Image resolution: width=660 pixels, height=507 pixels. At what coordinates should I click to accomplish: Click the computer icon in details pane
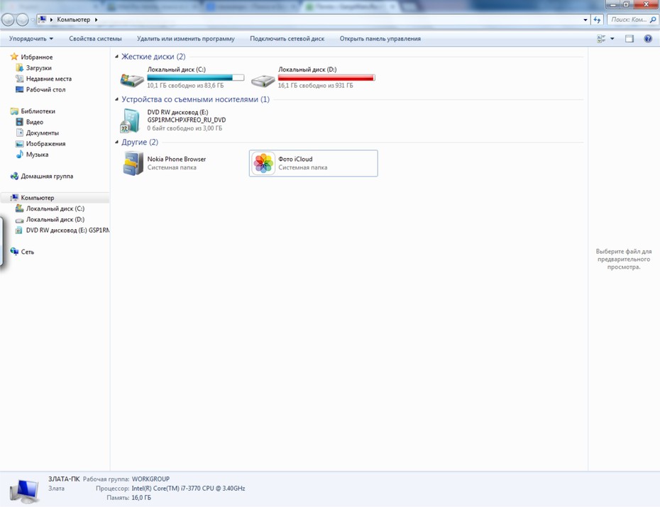(24, 490)
